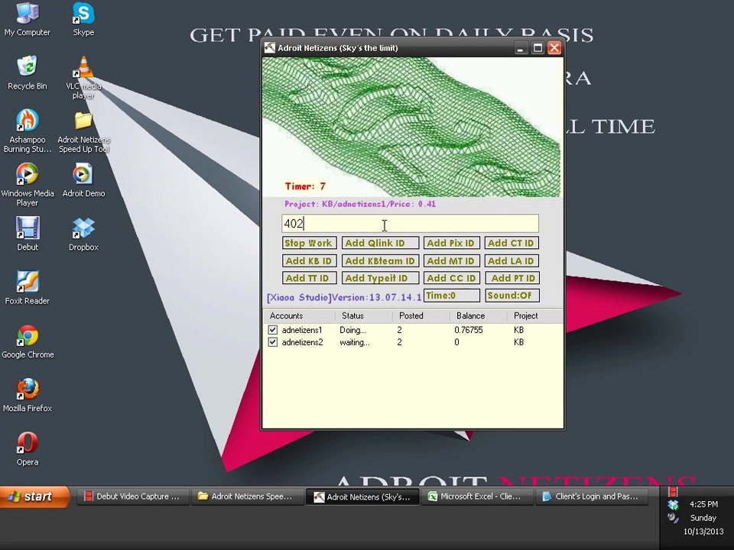Image resolution: width=734 pixels, height=550 pixels.
Task: Open the My Computer desktop icon
Action: (28, 18)
